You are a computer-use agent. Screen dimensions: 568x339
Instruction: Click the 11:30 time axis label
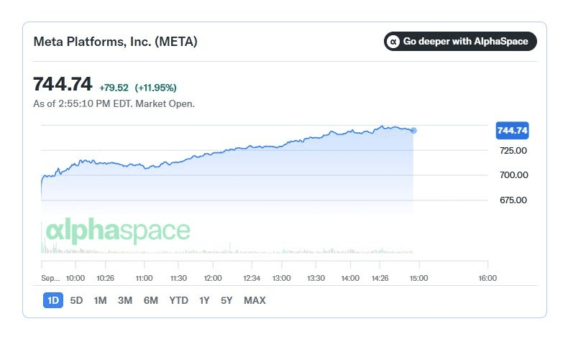[178, 278]
